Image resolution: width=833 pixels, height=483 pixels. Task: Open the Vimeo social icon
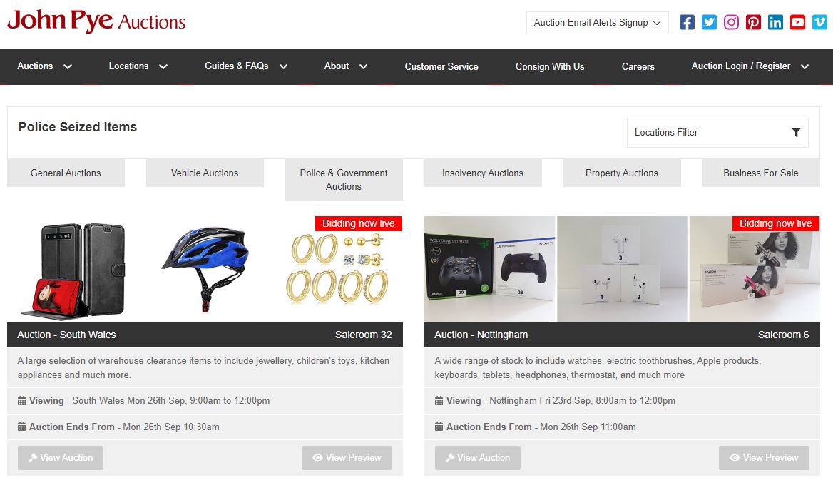pyautogui.click(x=819, y=22)
